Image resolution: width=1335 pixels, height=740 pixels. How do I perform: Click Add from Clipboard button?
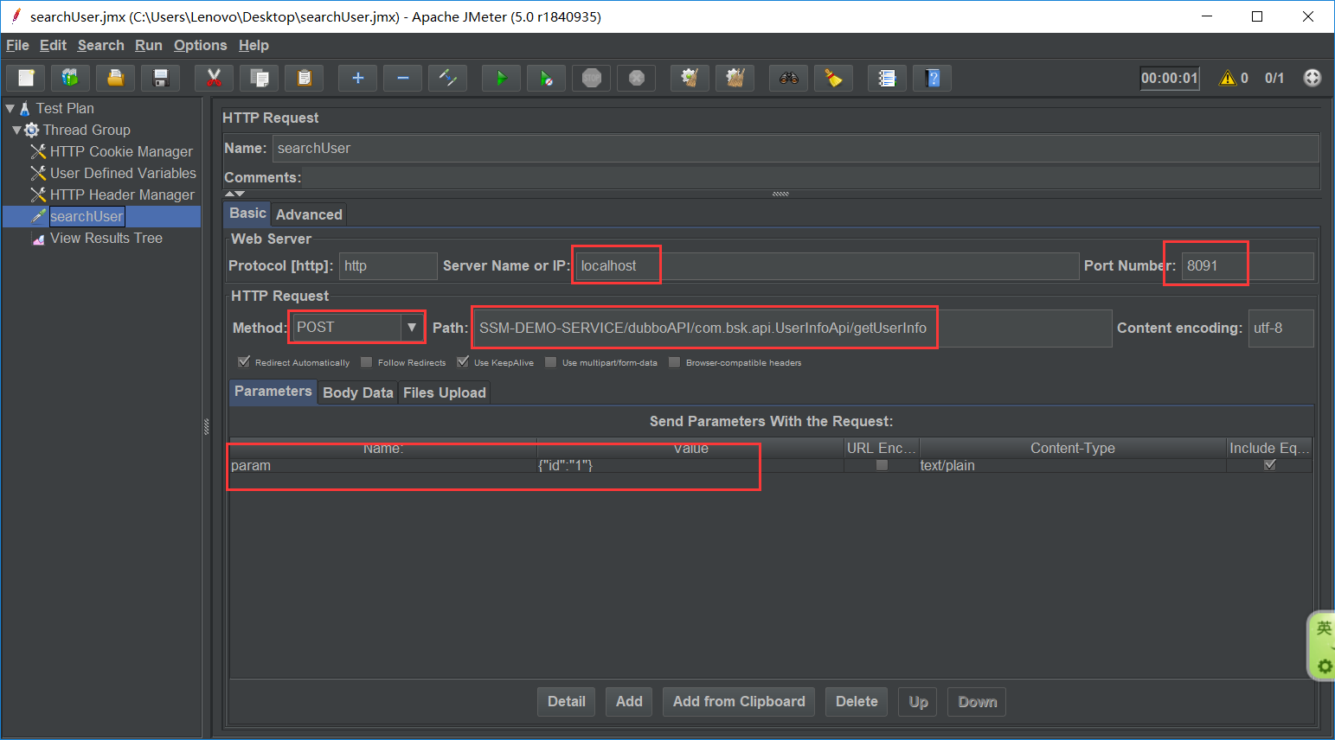tap(739, 702)
